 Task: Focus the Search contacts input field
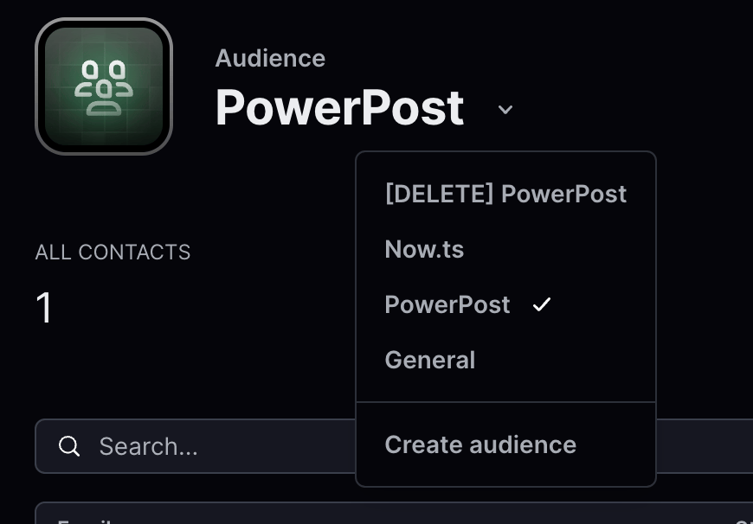pos(216,446)
